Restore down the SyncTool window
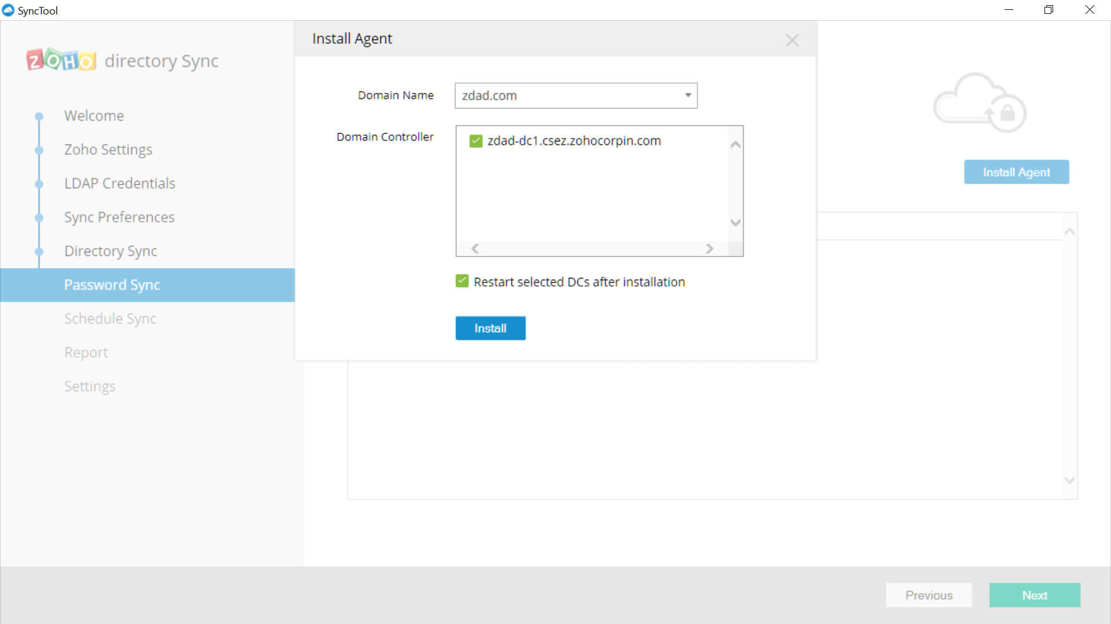Image resolution: width=1111 pixels, height=624 pixels. tap(1049, 10)
